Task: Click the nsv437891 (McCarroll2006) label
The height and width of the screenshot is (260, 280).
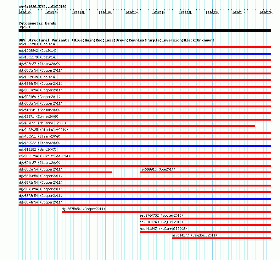Action: [42, 123]
